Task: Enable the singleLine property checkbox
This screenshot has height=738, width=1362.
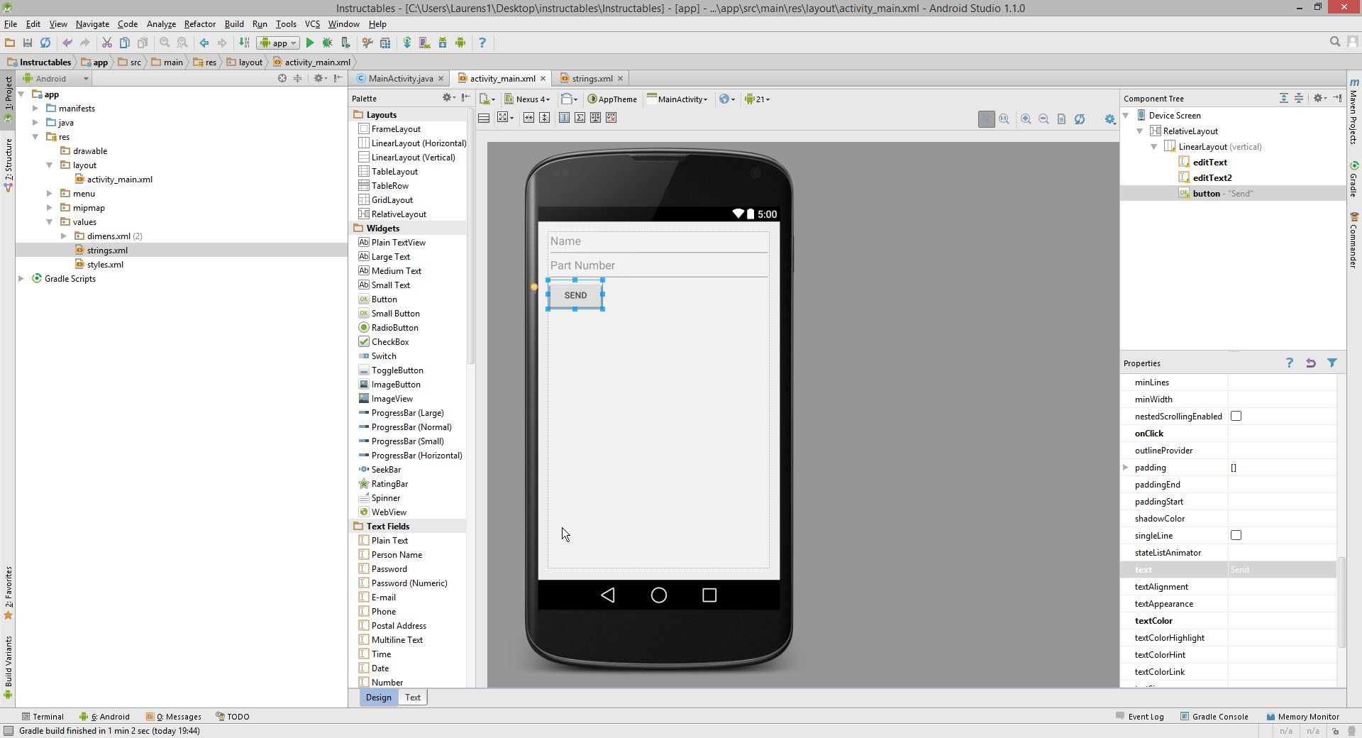Action: (x=1236, y=535)
